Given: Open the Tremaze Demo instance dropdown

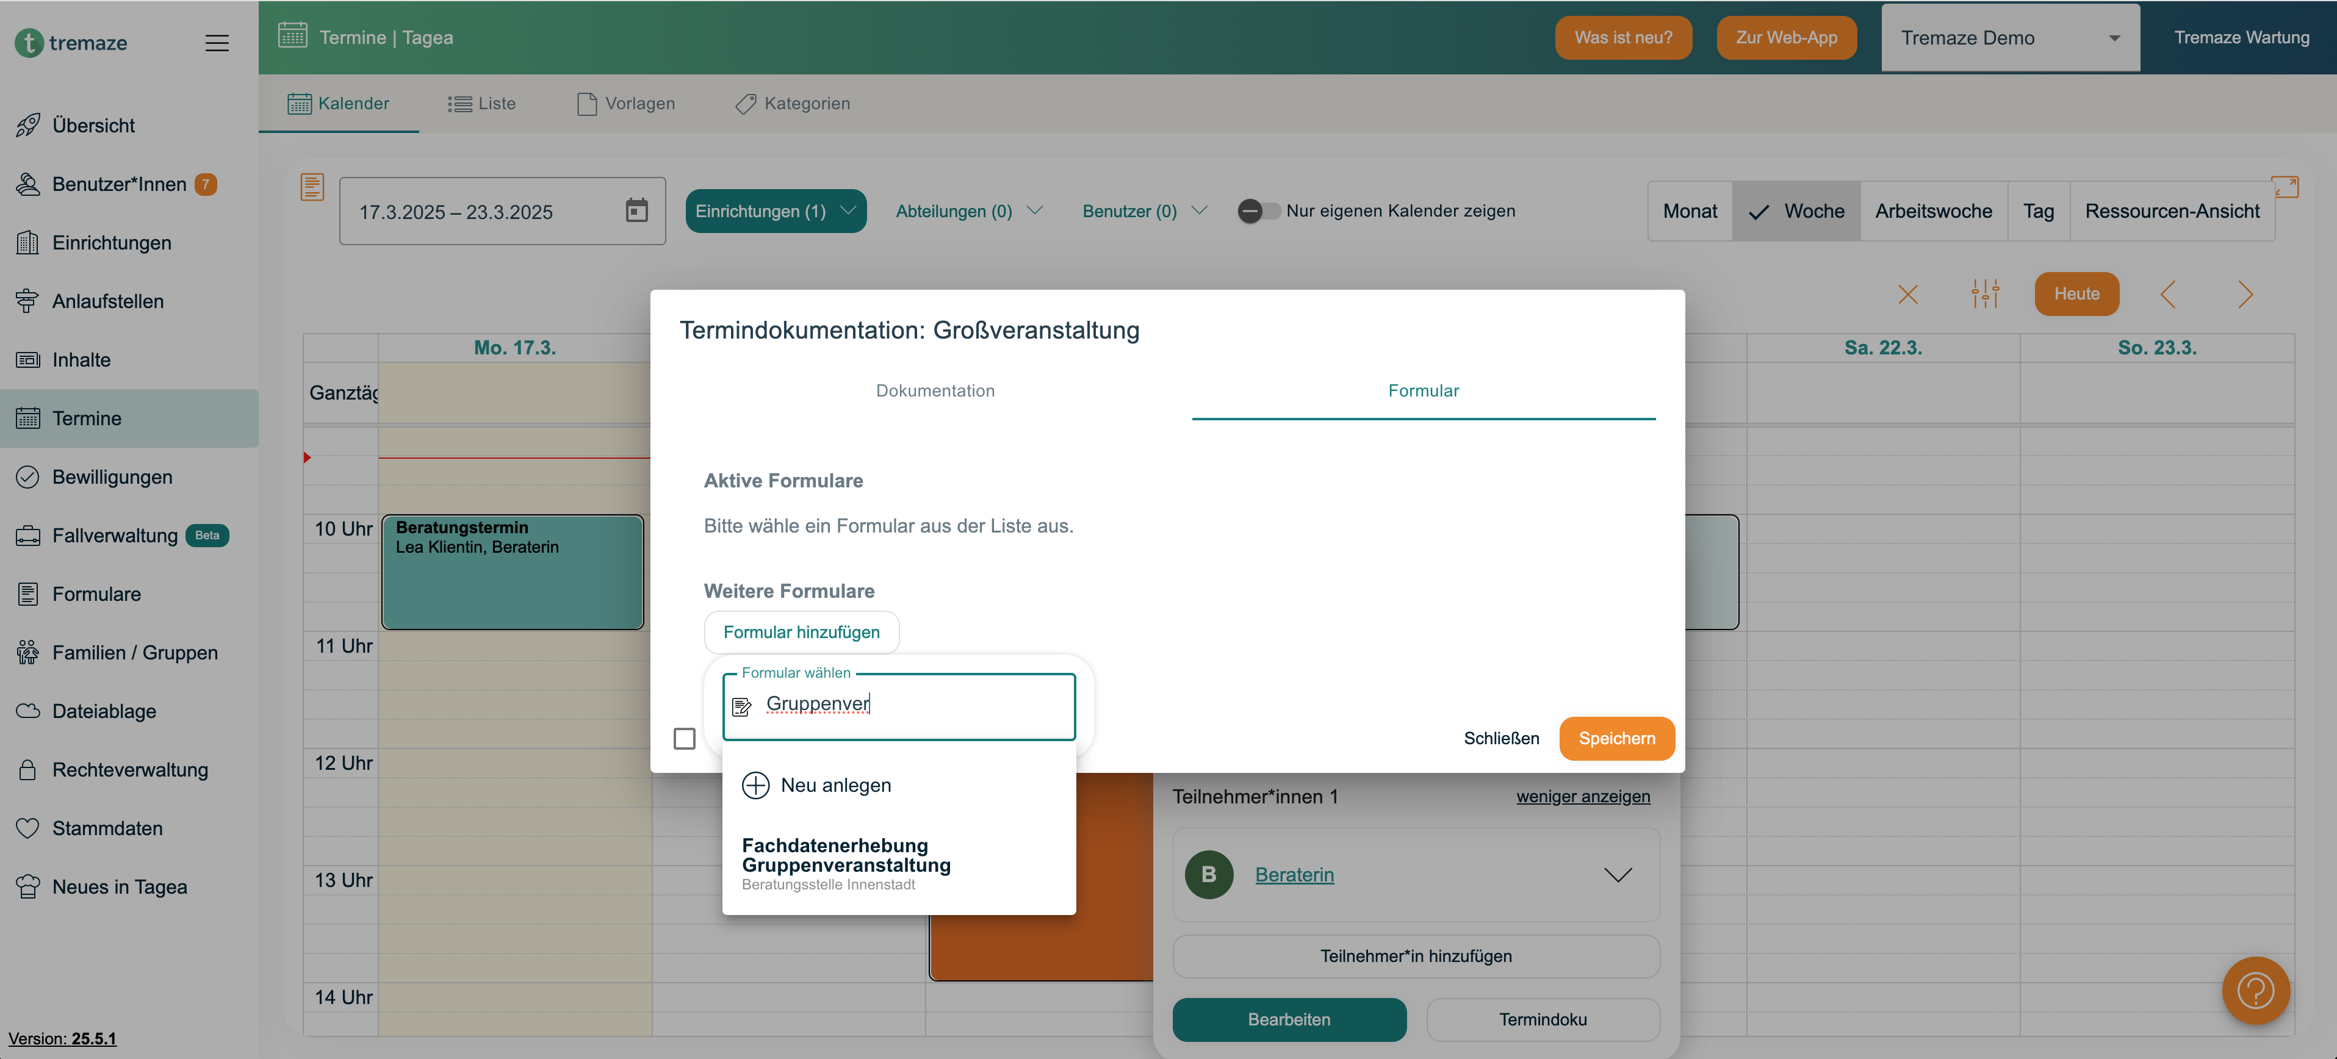Looking at the screenshot, I should (2011, 38).
